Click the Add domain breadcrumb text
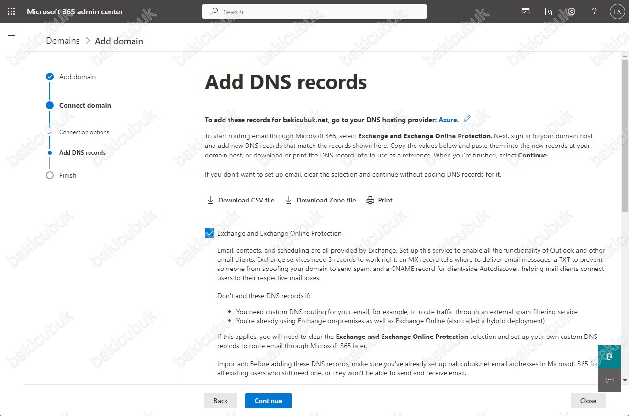The width and height of the screenshot is (629, 416). click(119, 41)
